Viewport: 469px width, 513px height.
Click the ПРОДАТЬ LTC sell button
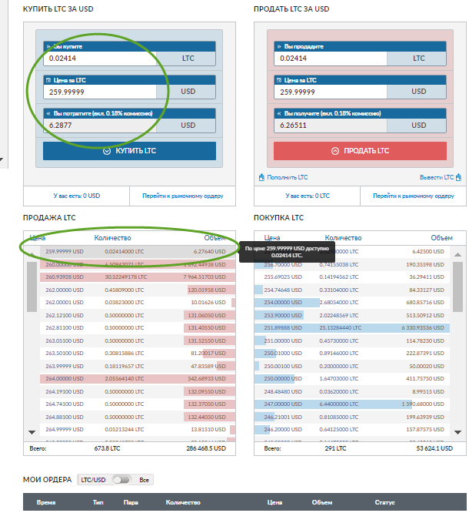359,151
